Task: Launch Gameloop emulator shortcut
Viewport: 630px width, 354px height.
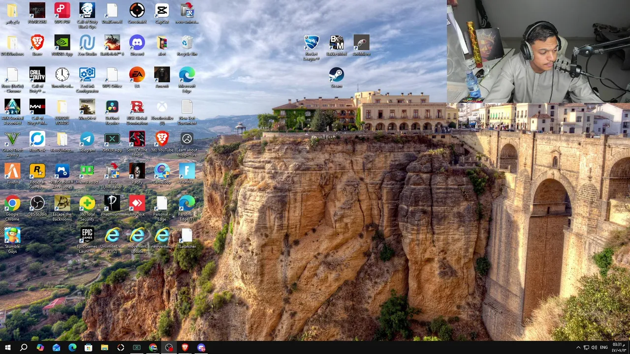Action: point(162,173)
